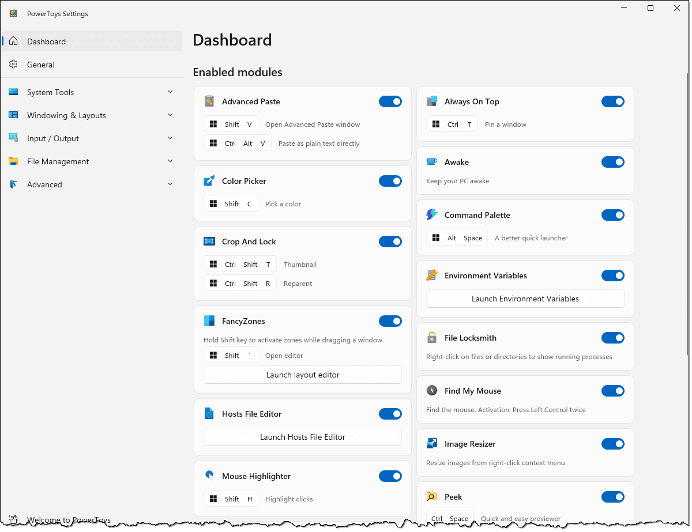This screenshot has width=692, height=532.
Task: Click the System Tools sidebar icon
Action: point(14,92)
